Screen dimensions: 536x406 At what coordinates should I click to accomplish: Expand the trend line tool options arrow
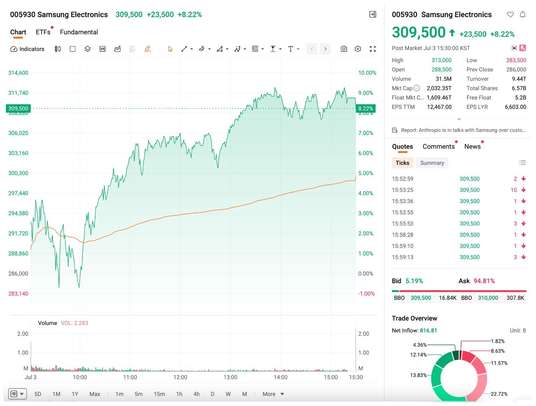192,49
